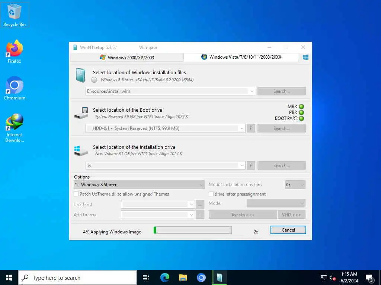The image size is (381, 285).
Task: Close the WinNTSetup window
Action: (x=303, y=47)
